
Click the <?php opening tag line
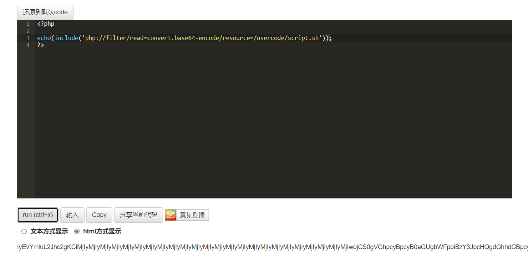pos(46,24)
